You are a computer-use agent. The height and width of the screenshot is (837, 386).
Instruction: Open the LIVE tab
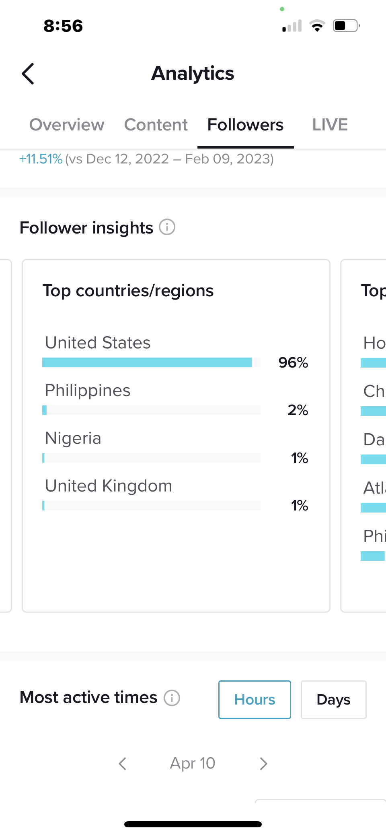tap(330, 125)
